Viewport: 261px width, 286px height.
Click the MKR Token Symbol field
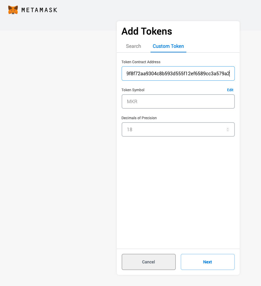(178, 101)
